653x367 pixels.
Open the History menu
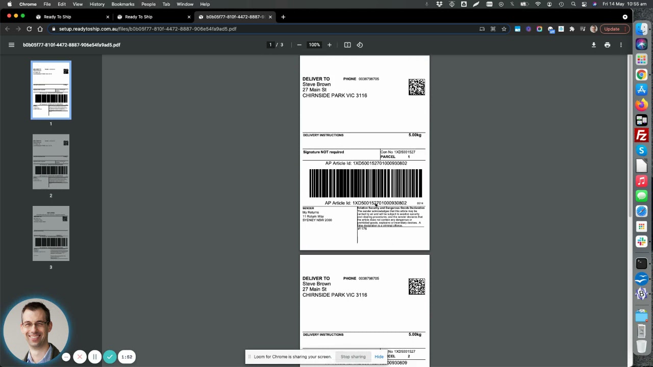coord(97,4)
